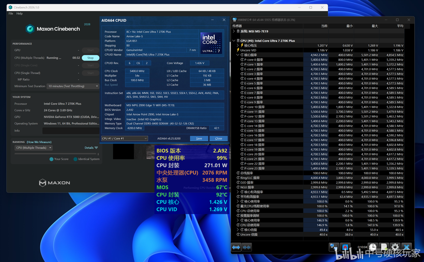Image resolution: width=424 pixels, height=262 pixels.
Task: Click the Identical System legend dot
Action: click(x=75, y=159)
